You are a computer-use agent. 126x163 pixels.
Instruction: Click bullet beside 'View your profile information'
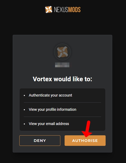coord(24,110)
